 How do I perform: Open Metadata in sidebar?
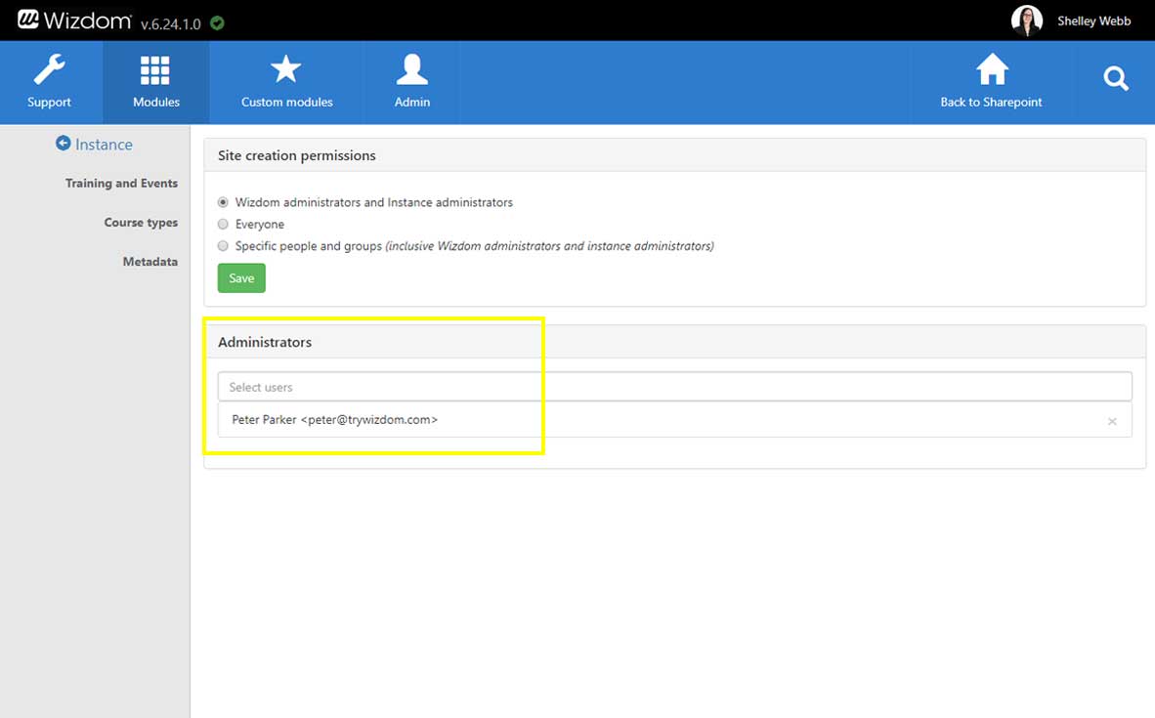point(150,262)
